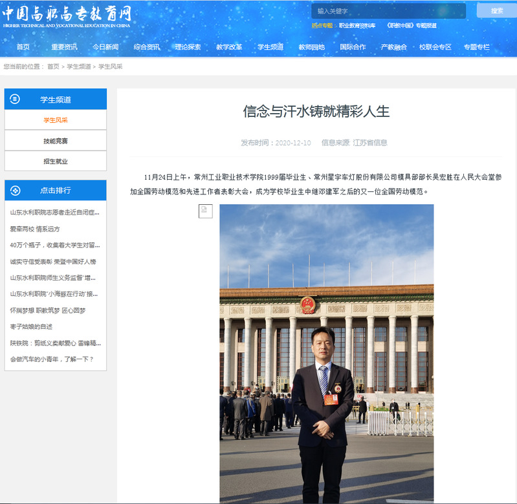Navigate to 国际合作 section
This screenshot has height=504, width=517.
click(x=353, y=47)
